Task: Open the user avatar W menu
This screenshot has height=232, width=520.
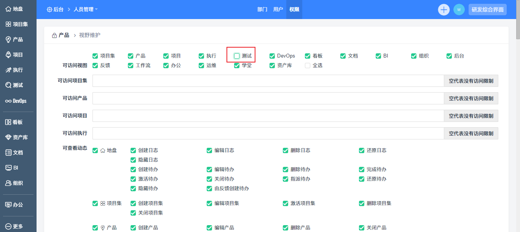Action: click(459, 10)
